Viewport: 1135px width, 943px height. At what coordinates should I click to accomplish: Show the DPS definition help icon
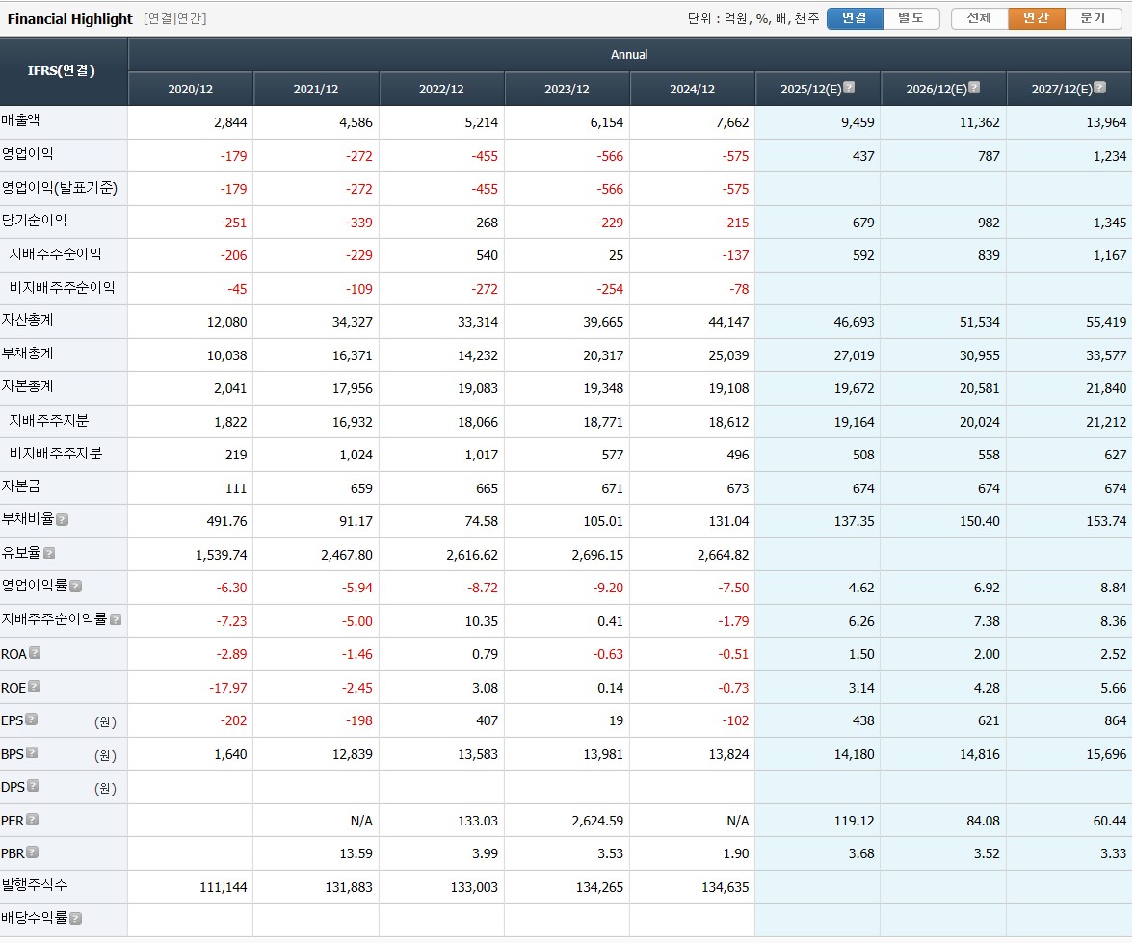click(33, 786)
